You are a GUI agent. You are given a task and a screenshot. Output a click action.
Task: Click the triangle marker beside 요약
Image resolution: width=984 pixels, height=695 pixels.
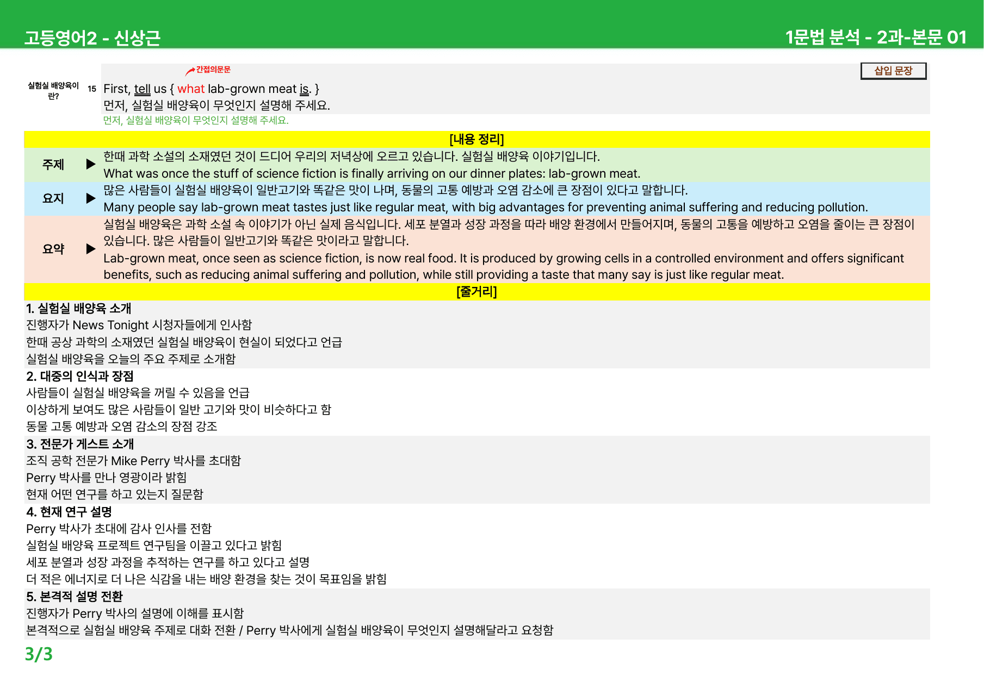coord(91,249)
